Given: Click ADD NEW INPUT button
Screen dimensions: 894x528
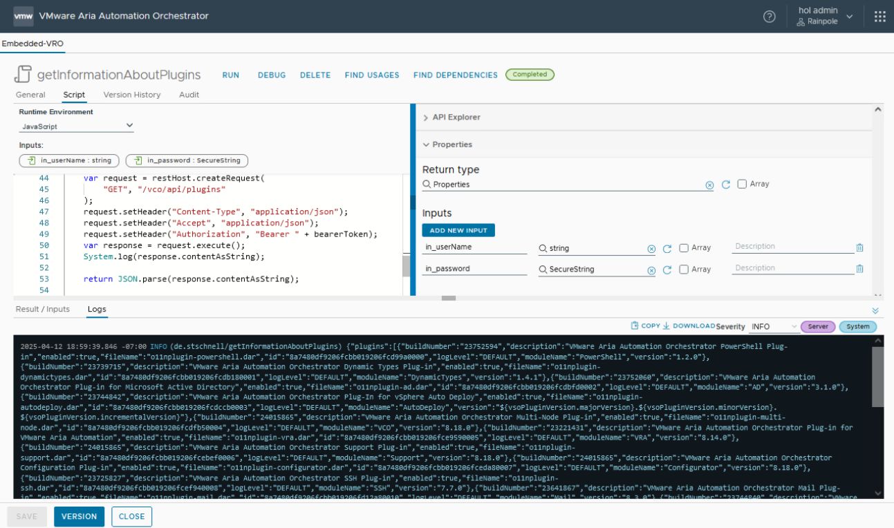Looking at the screenshot, I should (458, 230).
